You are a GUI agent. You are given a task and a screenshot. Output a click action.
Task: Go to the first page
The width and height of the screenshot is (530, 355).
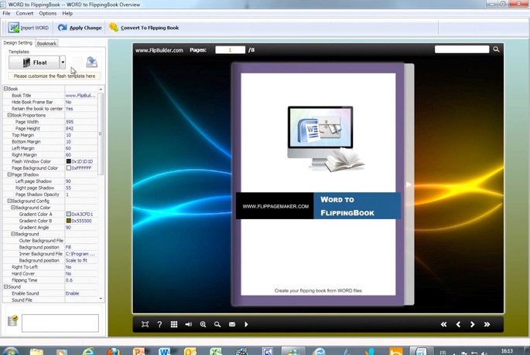(443, 324)
